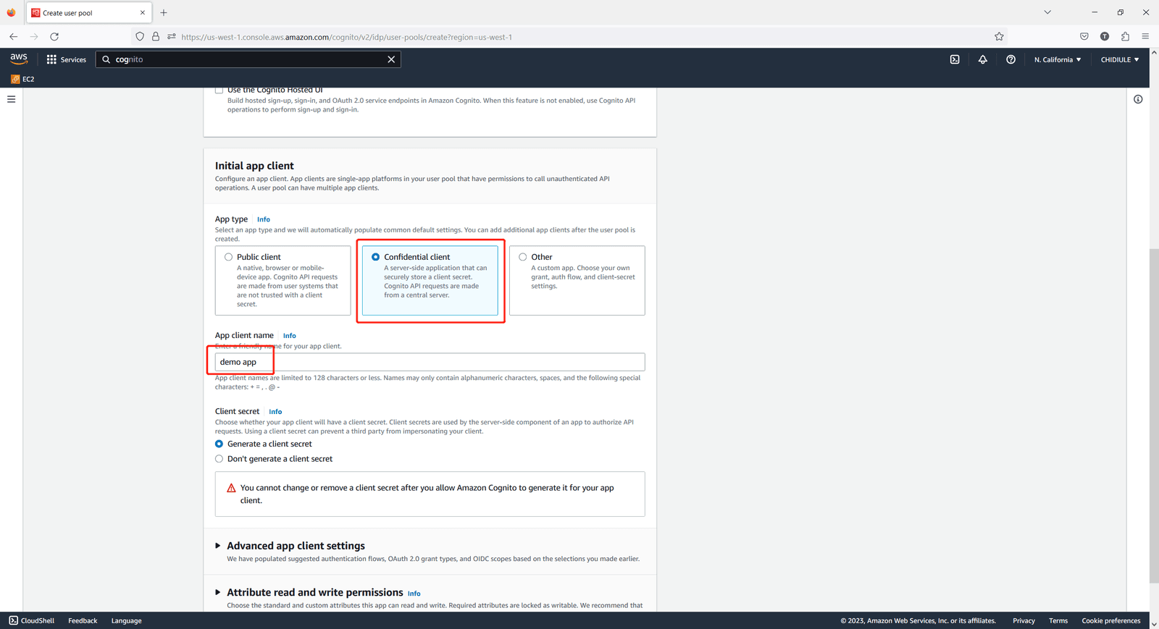Open Info link next to App type
Image resolution: width=1159 pixels, height=629 pixels.
point(264,219)
